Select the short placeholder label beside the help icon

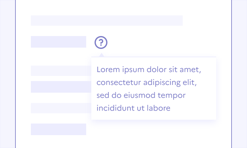58,42
